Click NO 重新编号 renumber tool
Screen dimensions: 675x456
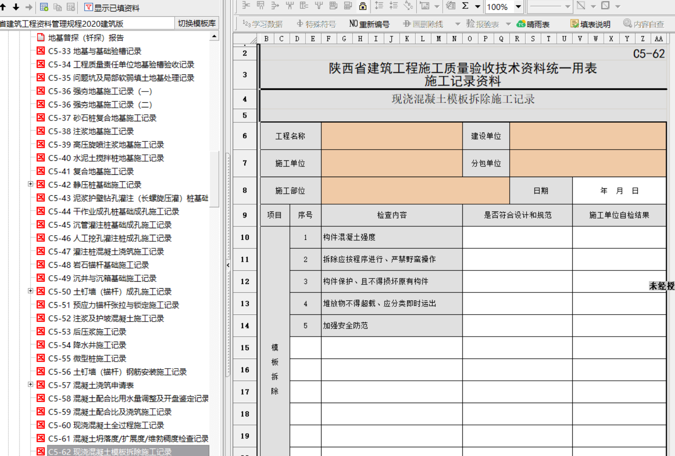pos(369,24)
